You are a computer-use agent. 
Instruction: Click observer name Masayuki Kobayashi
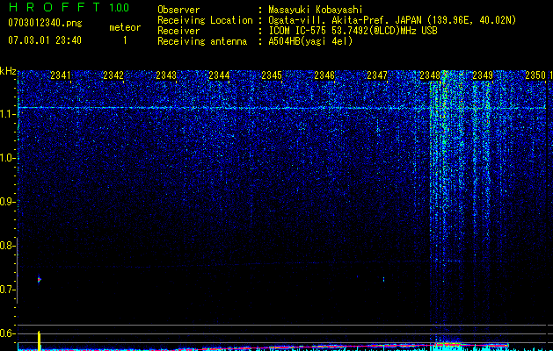click(316, 10)
